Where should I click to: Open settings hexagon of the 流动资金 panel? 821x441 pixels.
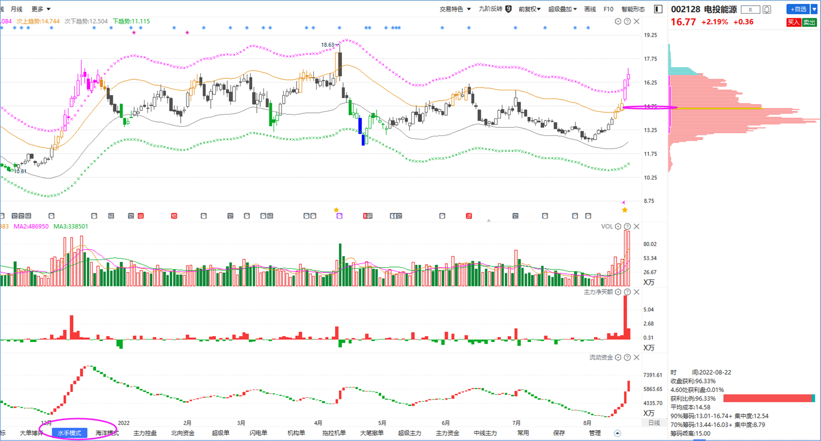[618, 358]
